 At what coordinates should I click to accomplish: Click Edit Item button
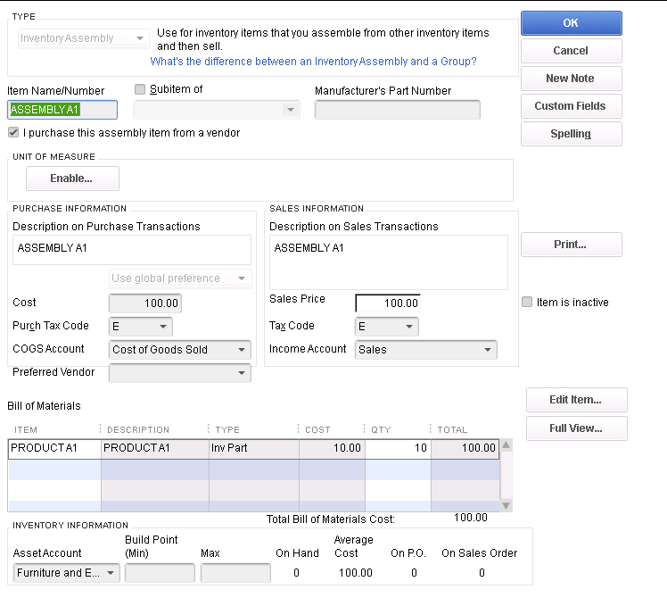[x=576, y=400]
